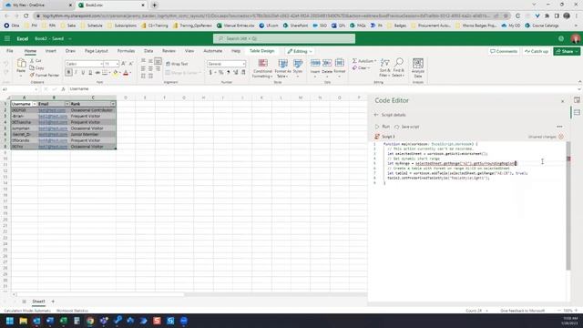The image size is (583, 328).
Task: Click the Cut command icon
Action: click(x=33, y=61)
